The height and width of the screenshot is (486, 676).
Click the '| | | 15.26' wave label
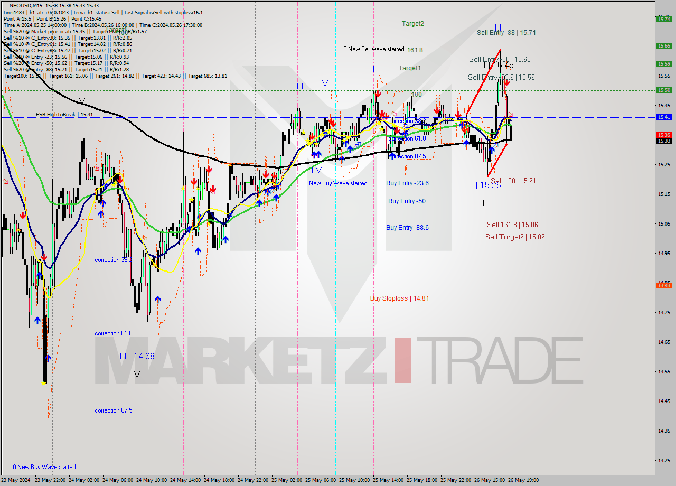[x=483, y=185]
